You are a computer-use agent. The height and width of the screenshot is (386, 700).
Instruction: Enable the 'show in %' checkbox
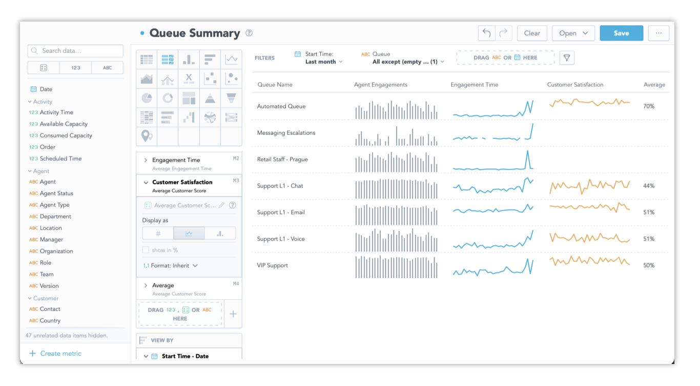[146, 250]
